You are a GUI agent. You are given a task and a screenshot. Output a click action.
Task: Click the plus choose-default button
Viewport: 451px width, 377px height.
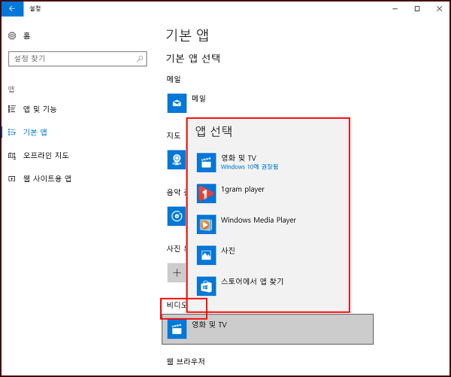pos(177,272)
